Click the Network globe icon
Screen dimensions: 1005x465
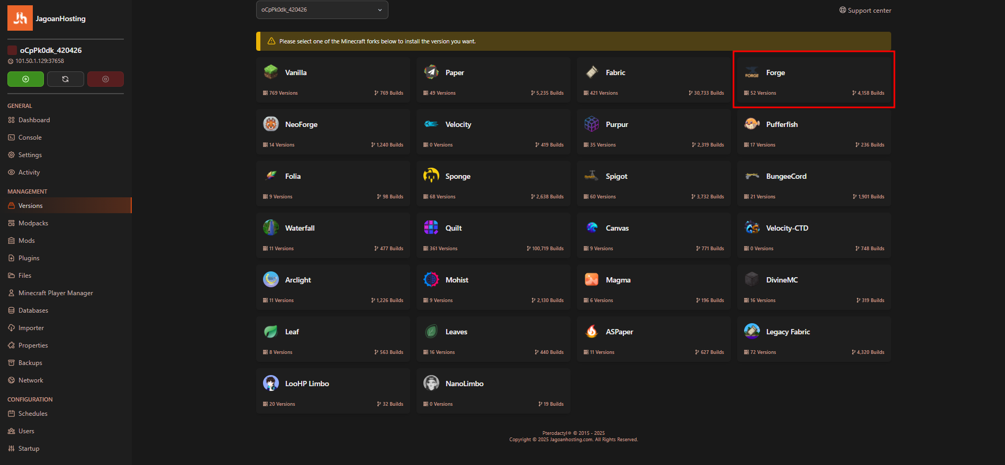(x=11, y=380)
